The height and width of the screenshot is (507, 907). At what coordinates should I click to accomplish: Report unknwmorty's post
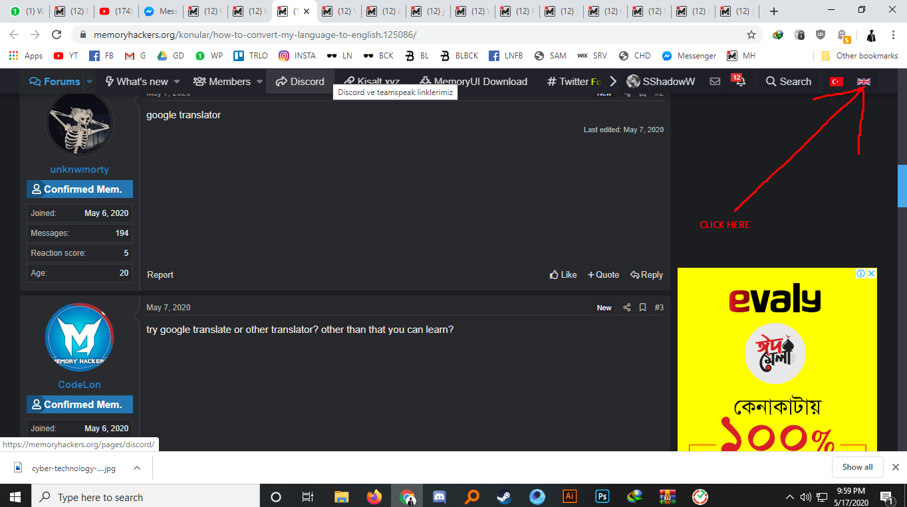(160, 274)
